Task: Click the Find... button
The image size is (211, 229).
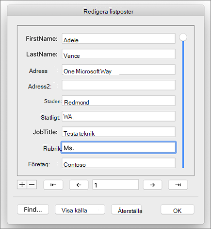Action: [x=33, y=210]
